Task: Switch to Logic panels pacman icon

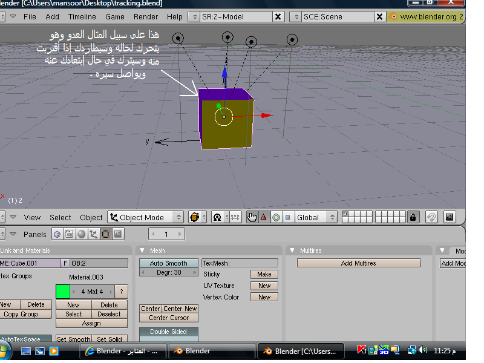Action: tap(57, 234)
